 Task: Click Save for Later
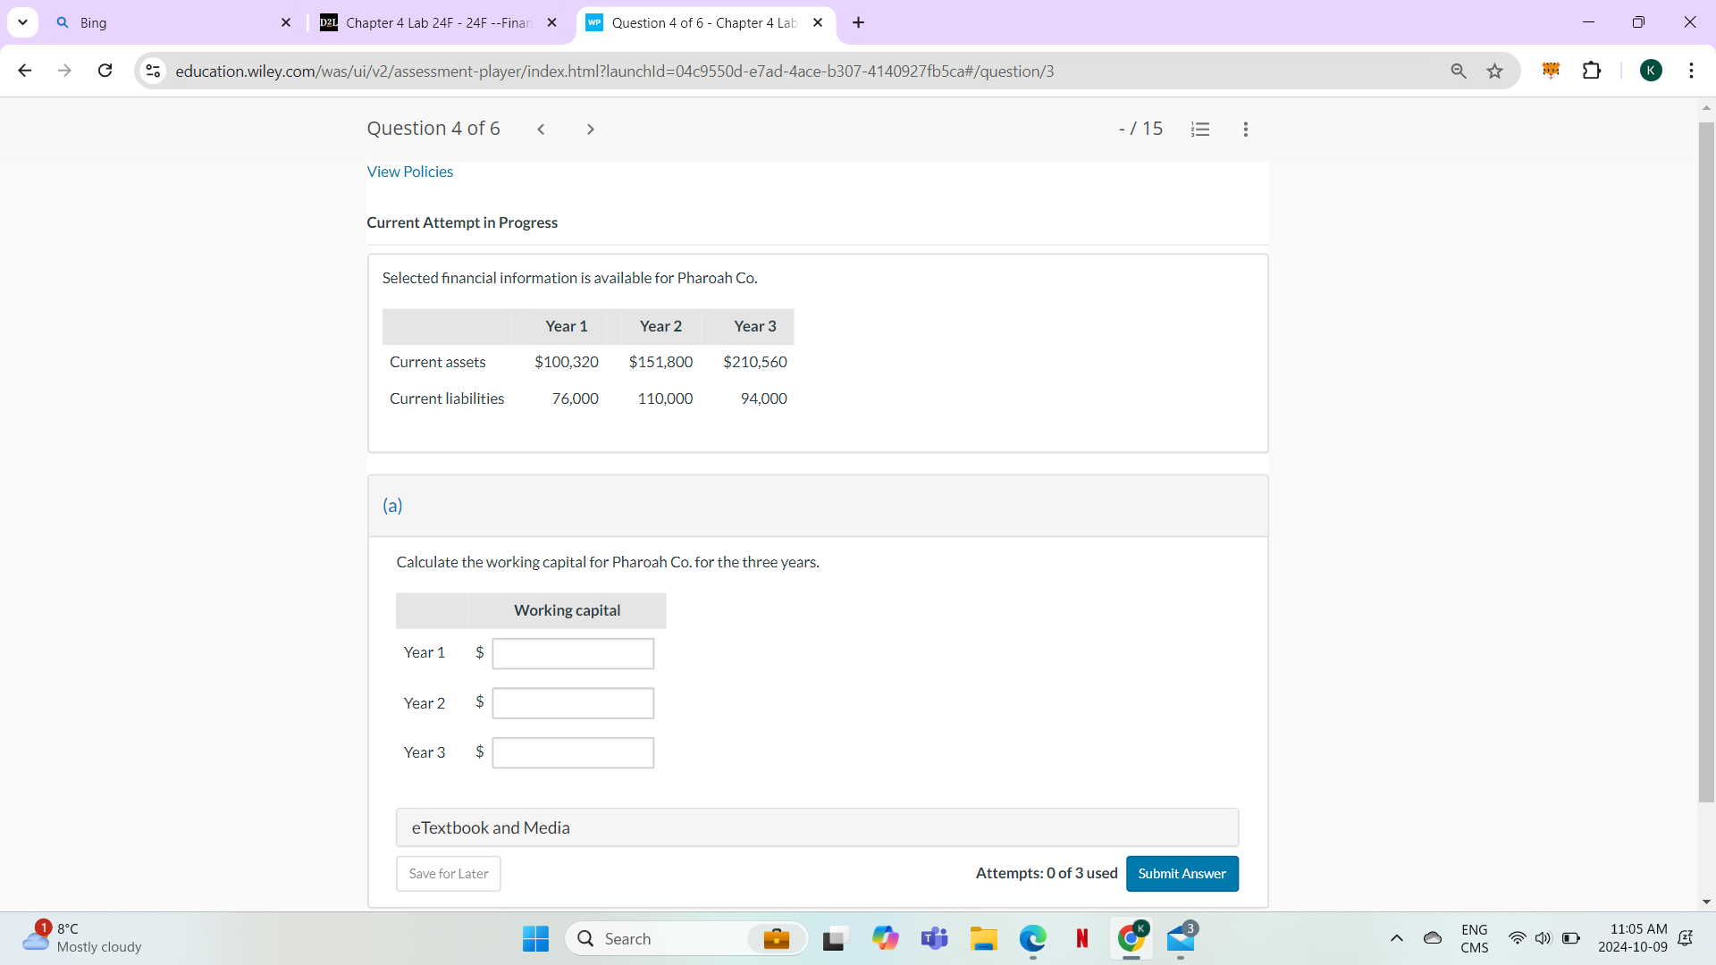pos(448,873)
